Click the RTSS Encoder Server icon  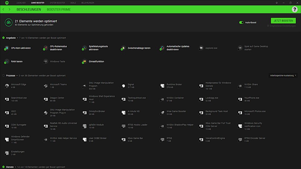pyautogui.click(x=240, y=140)
